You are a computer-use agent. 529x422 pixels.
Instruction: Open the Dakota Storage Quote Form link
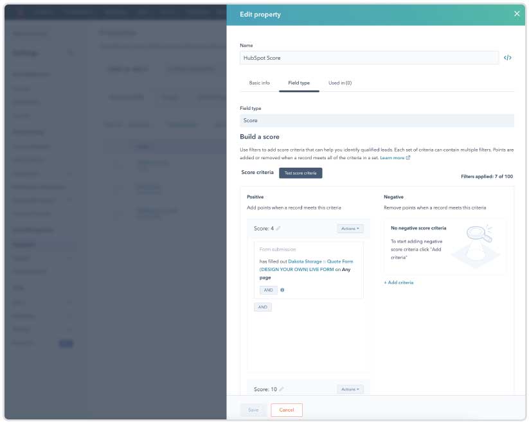pos(321,262)
